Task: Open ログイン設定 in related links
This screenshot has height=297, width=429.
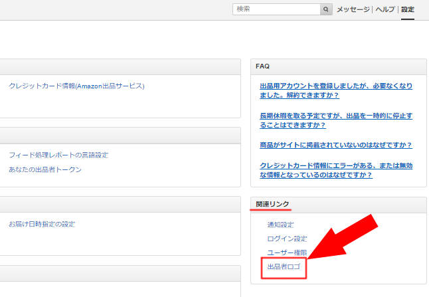Action: click(287, 239)
